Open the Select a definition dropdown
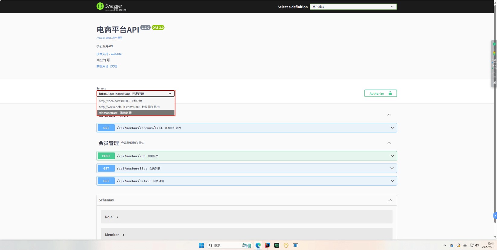Viewport: 497px width, 250px height. point(353,7)
